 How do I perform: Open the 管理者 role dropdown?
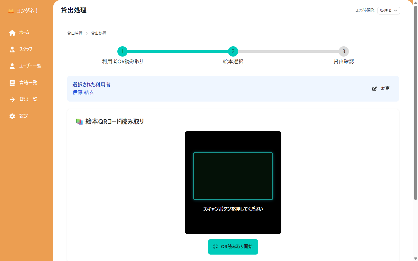pos(388,10)
